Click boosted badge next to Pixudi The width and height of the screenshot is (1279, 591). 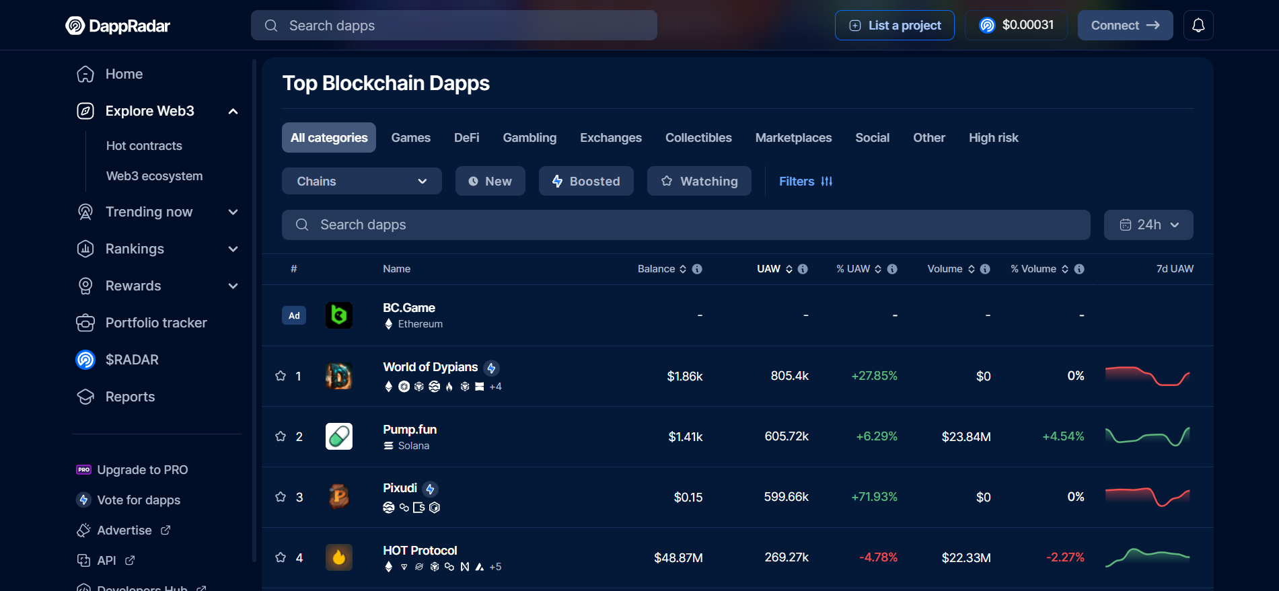(431, 489)
